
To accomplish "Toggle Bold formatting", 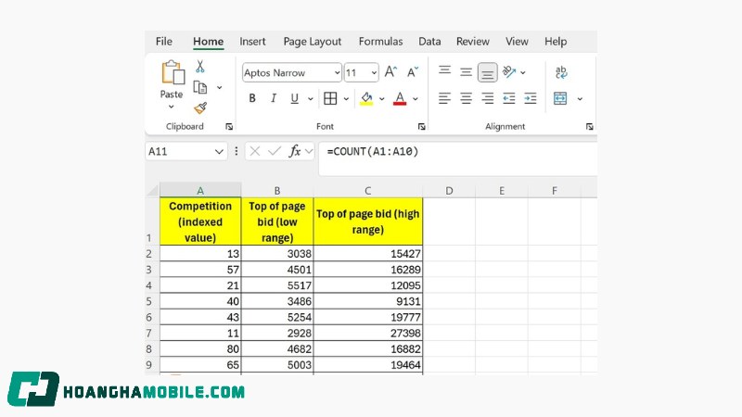I will coord(252,98).
